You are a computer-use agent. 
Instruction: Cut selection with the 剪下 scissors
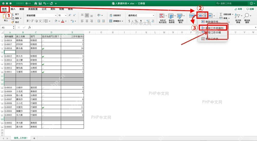[x=15, y=14]
